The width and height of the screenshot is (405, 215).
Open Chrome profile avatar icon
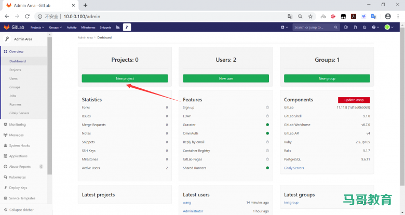(388, 16)
